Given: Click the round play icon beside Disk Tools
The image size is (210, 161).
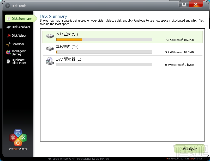Looking at the screenshot, I should pos(8,6).
